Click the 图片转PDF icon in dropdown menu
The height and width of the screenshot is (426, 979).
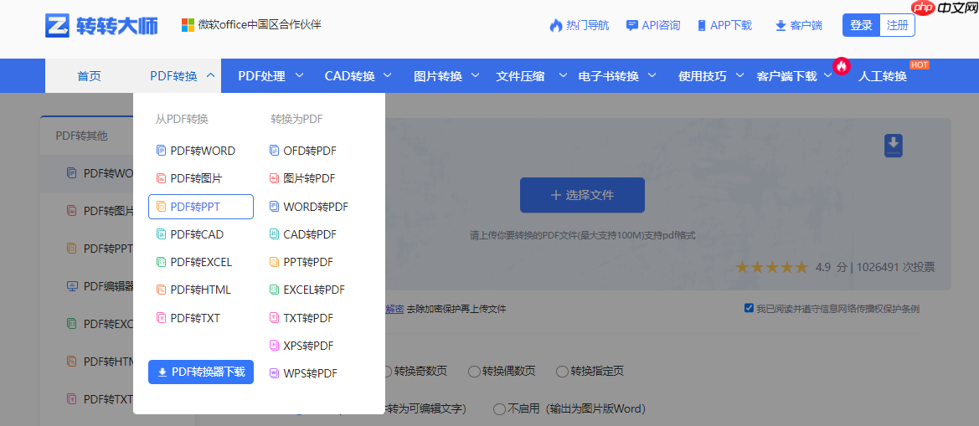click(274, 178)
